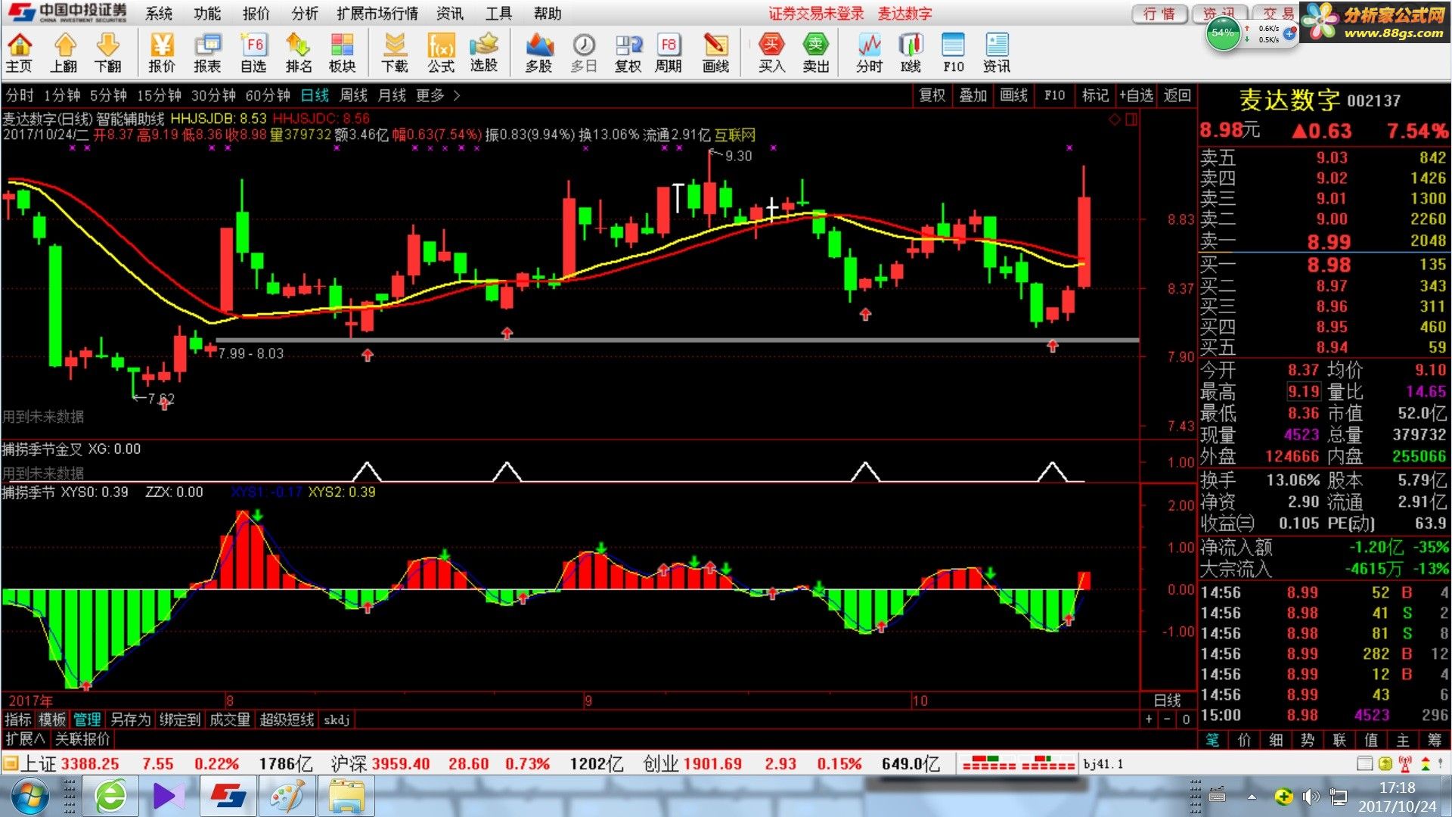Click the 卖出 sell toolbar icon
Viewport: 1452px width, 817px height.
point(816,53)
